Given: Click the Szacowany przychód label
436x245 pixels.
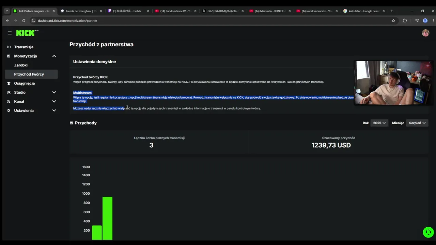Looking at the screenshot, I should [x=339, y=138].
